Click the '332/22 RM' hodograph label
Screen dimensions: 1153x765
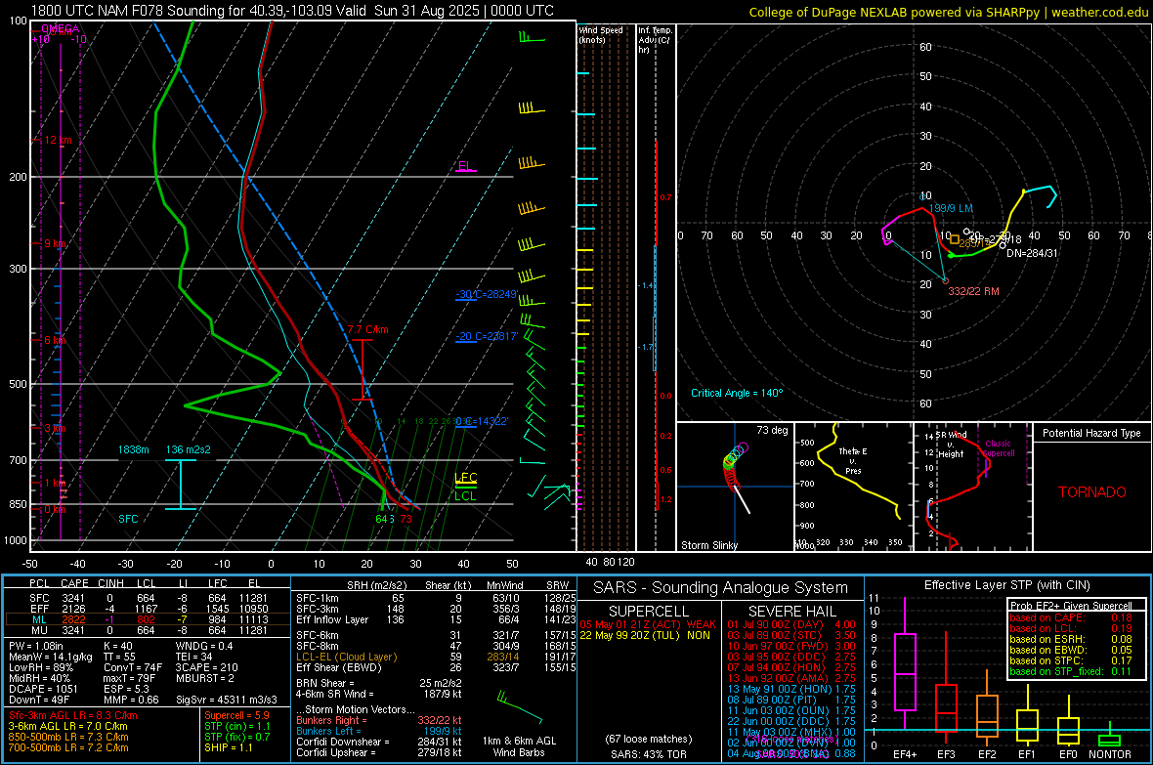click(x=973, y=291)
